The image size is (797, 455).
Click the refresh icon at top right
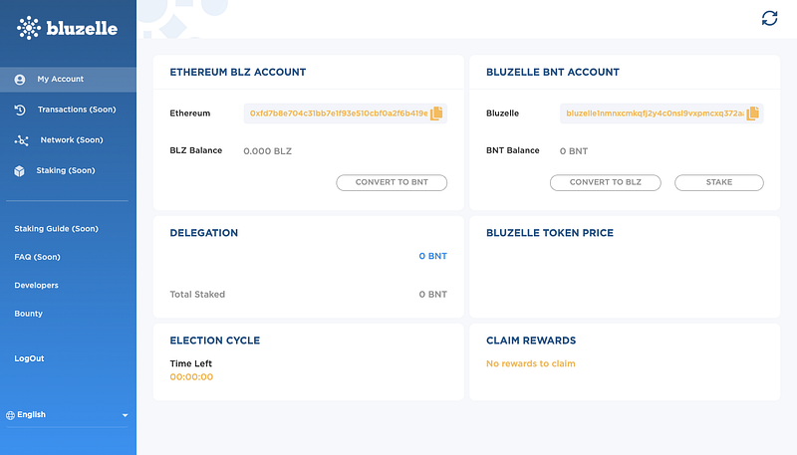point(769,18)
